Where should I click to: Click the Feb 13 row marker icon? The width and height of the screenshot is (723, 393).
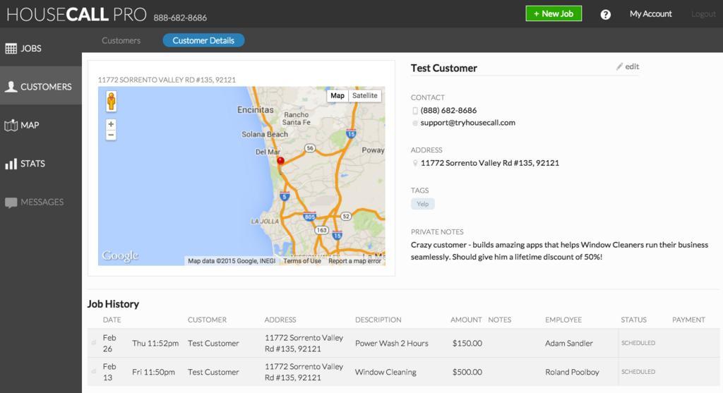pos(94,371)
